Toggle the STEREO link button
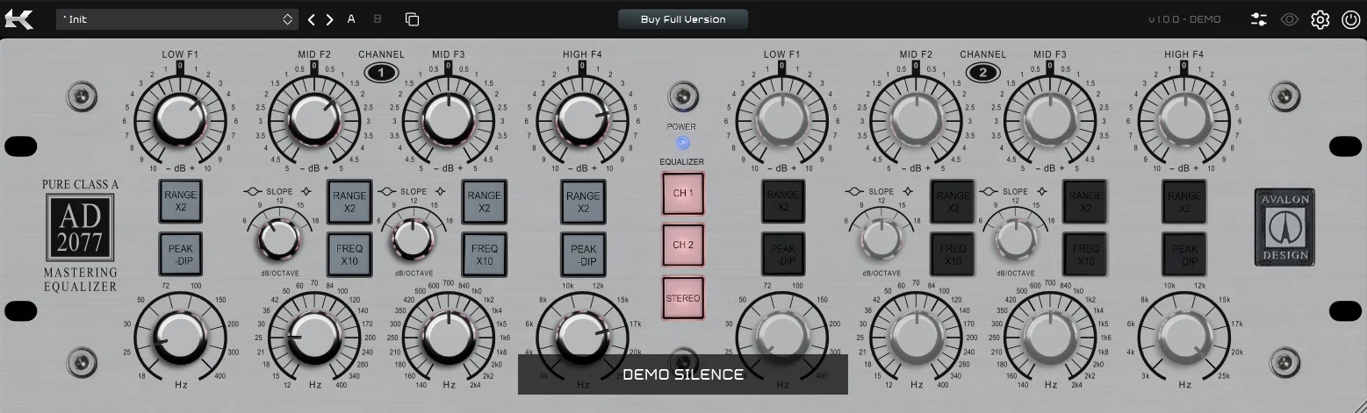This screenshot has height=413, width=1367. 683,298
